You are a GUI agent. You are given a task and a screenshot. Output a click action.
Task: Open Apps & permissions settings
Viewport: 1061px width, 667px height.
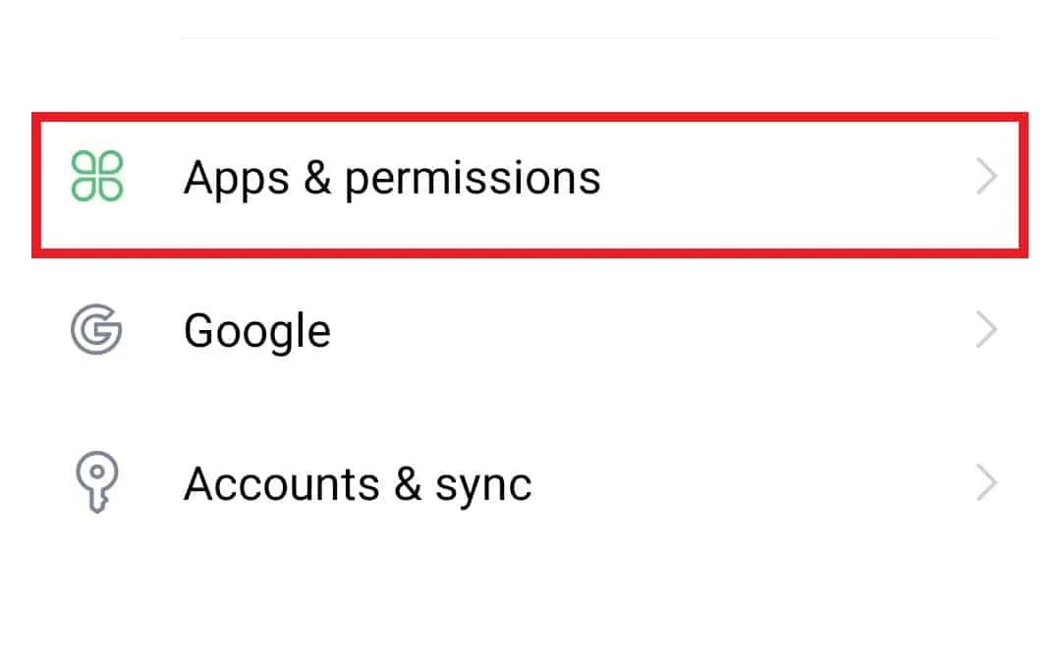(530, 185)
